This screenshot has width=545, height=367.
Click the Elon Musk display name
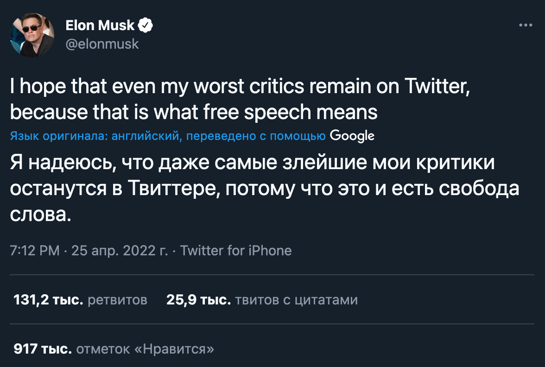pyautogui.click(x=100, y=26)
